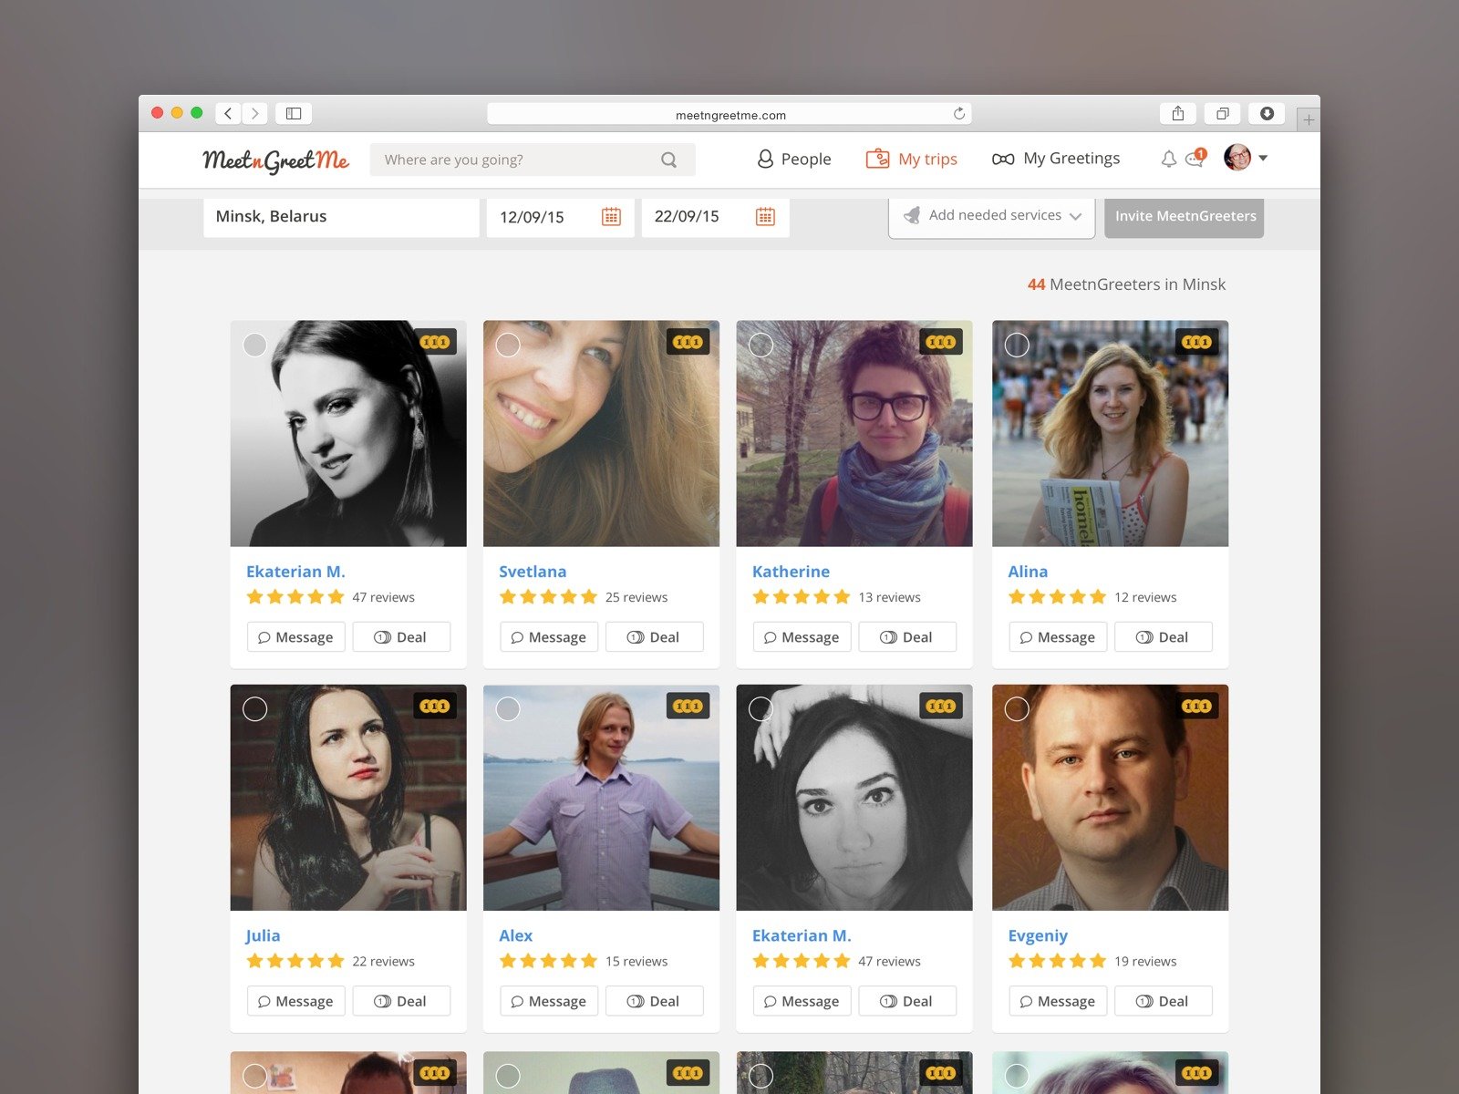Make a Deal with Katherine

click(x=907, y=636)
